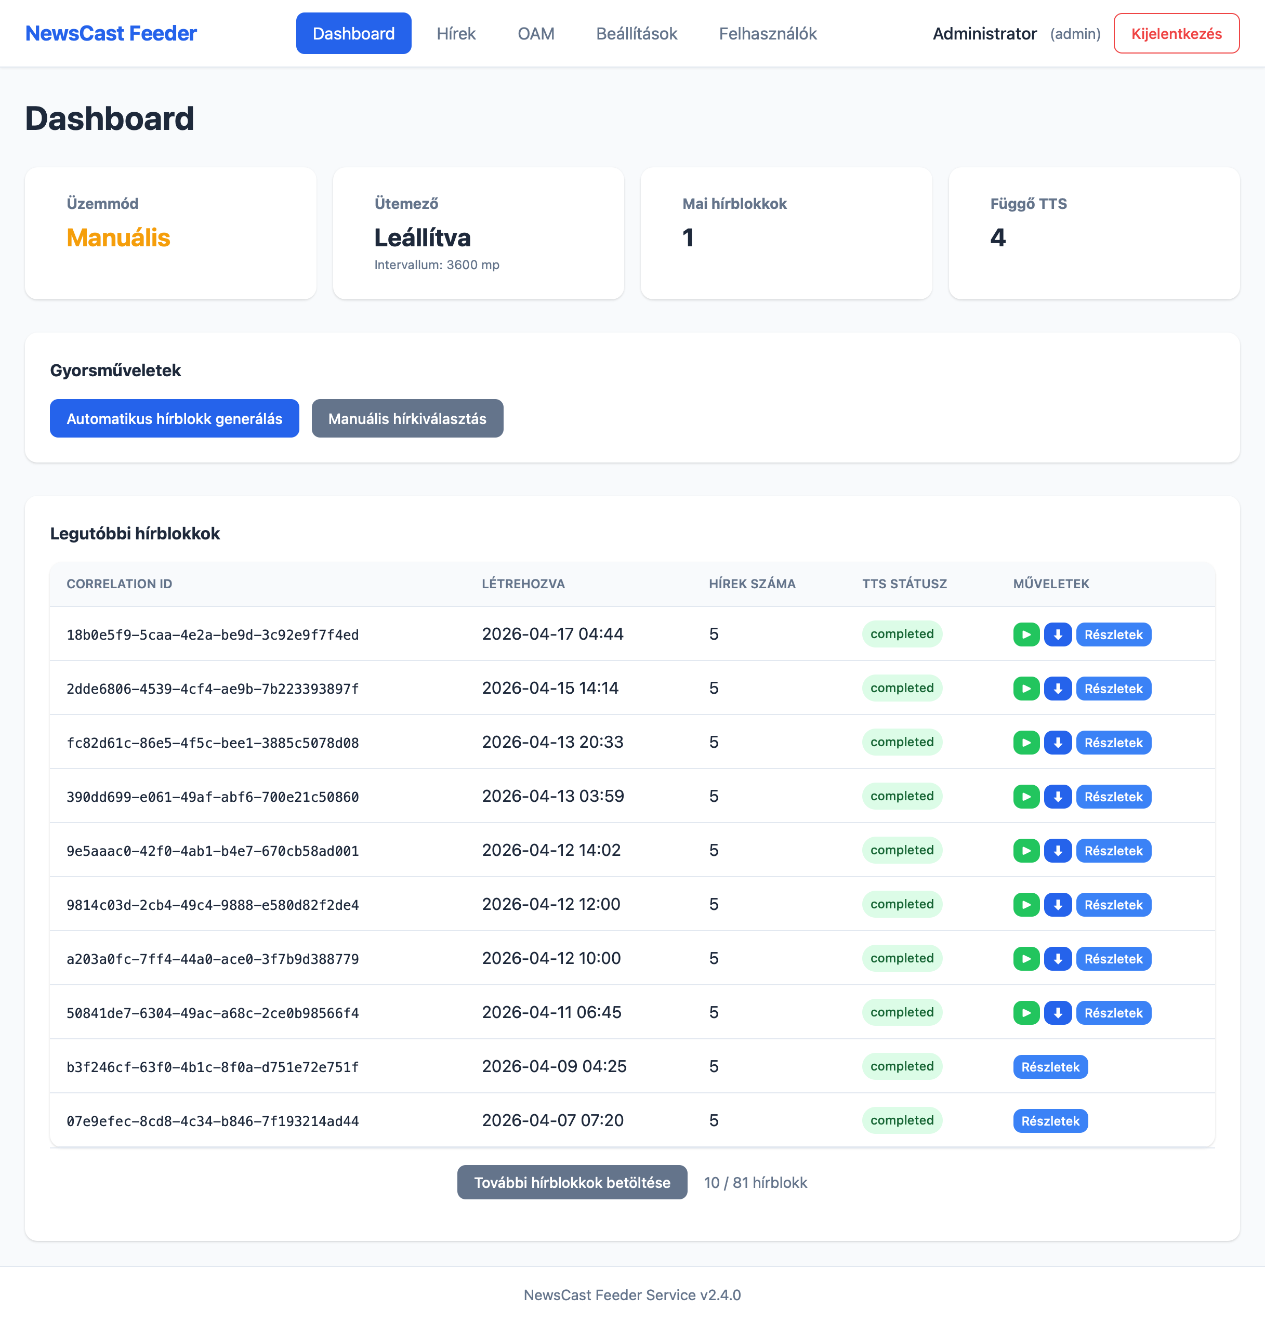Play audio for block 50841de7
This screenshot has width=1265, height=1322.
click(1025, 1012)
